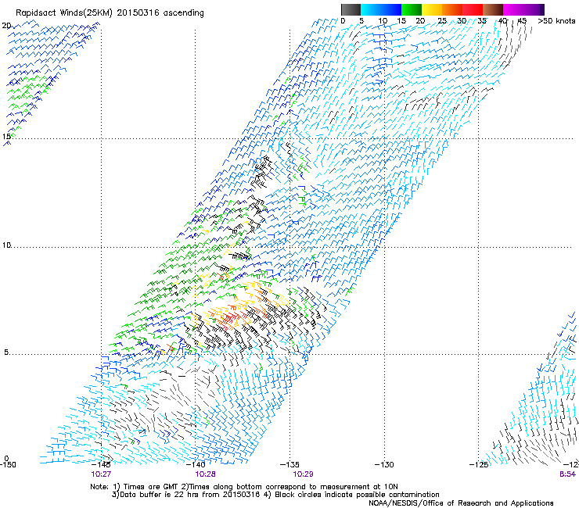This screenshot has height=508, width=579.
Task: Click the yellow 20-25 knots color segment
Action: coord(432,9)
